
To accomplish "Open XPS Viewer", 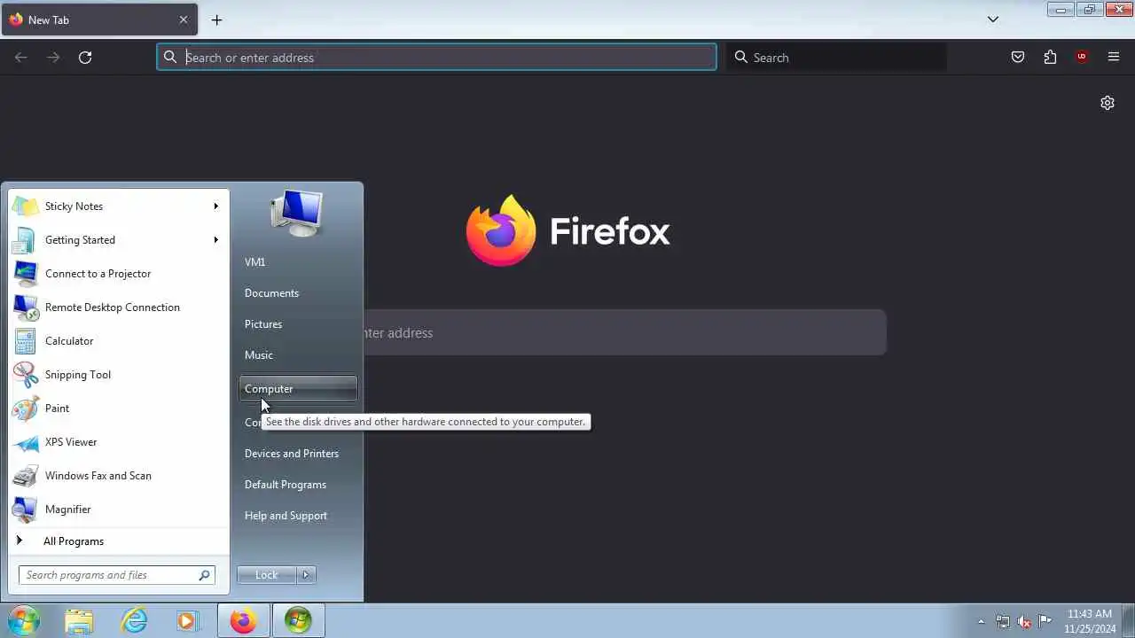I will 119,442.
